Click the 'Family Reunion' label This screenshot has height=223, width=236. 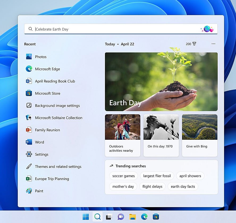click(x=47, y=130)
